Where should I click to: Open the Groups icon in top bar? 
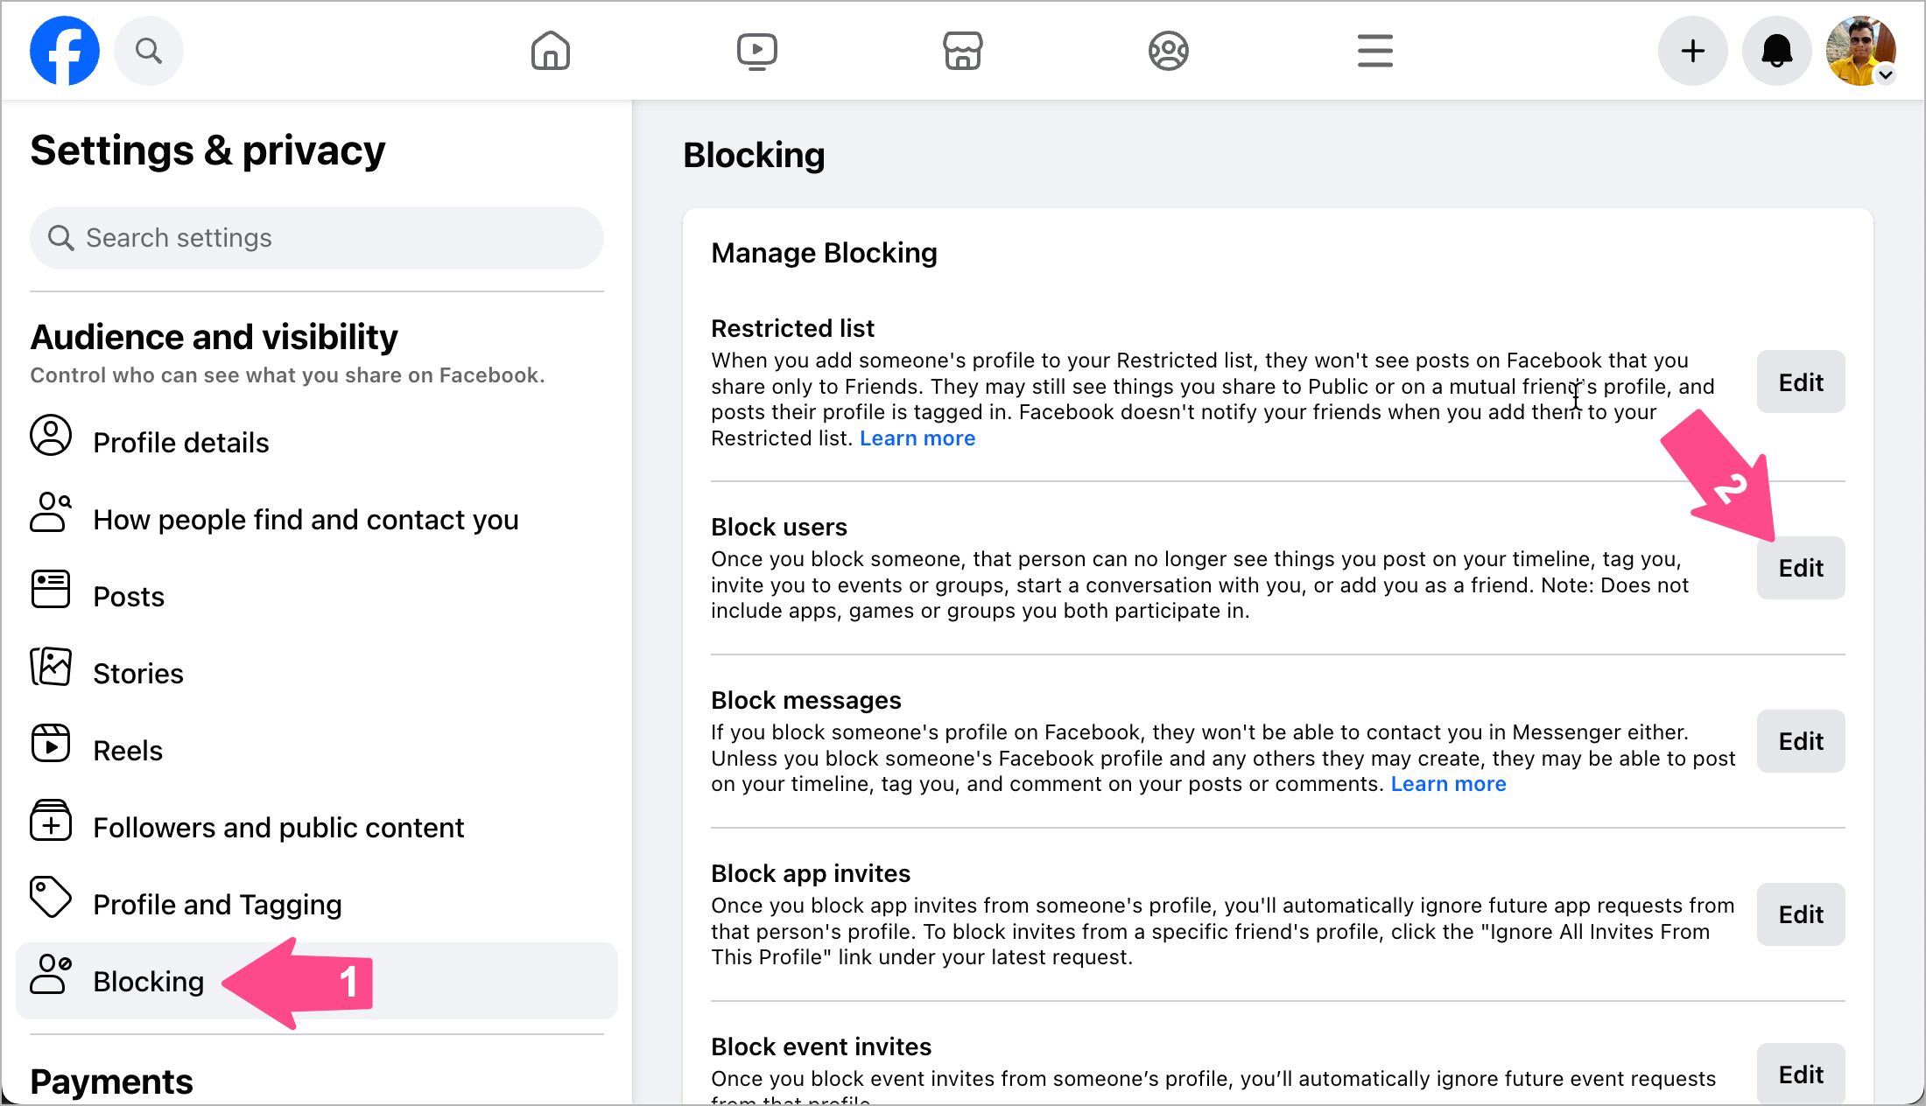coord(1169,51)
